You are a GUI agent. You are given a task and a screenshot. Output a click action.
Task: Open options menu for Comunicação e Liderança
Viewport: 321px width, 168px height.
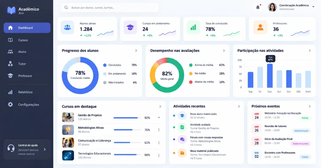tap(159, 143)
